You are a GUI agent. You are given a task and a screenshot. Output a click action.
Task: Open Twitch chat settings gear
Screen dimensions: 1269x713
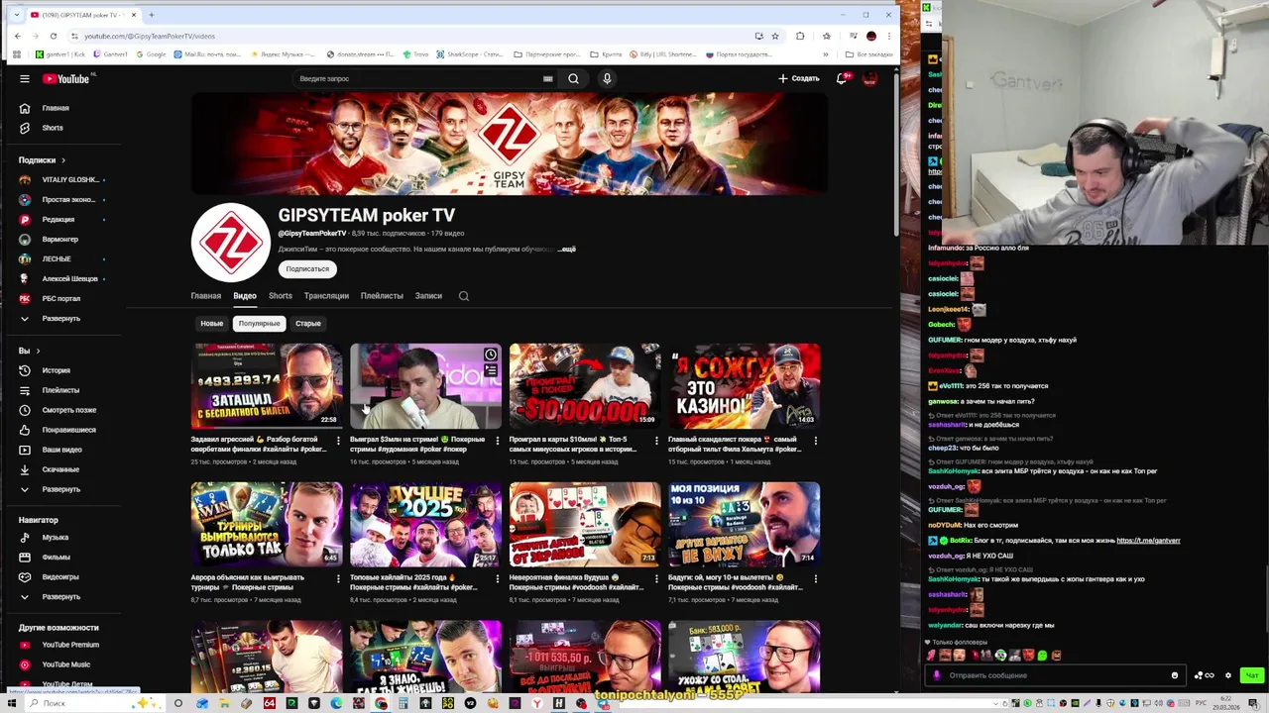[1228, 675]
